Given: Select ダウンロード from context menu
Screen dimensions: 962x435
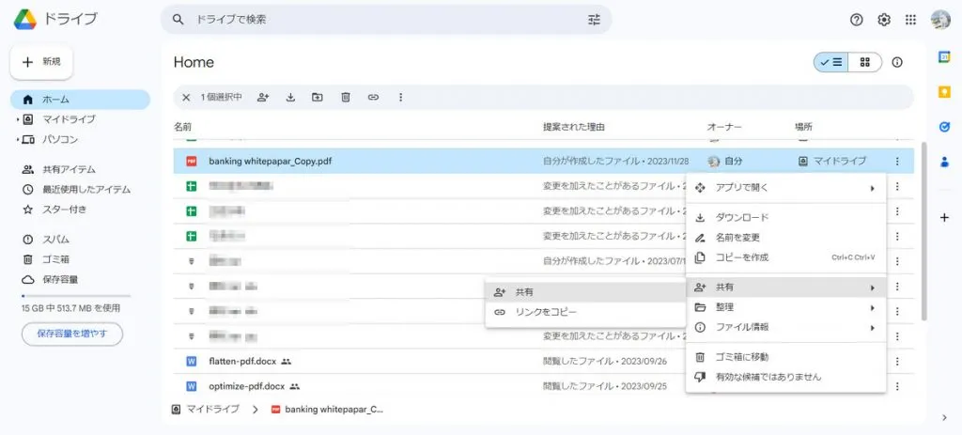Looking at the screenshot, I should 786,218.
